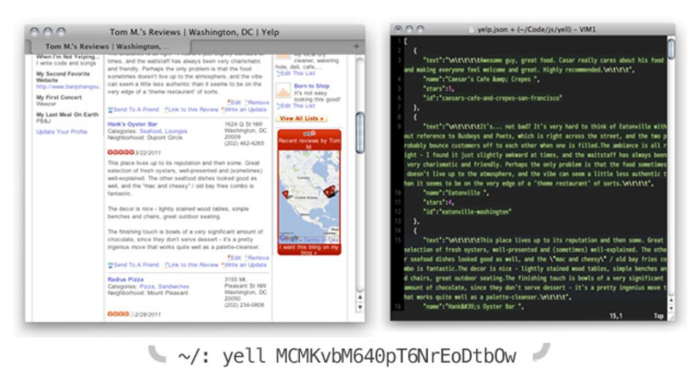Click Hank's Oyster Bar five-star rating
700x382 pixels.
click(120, 152)
